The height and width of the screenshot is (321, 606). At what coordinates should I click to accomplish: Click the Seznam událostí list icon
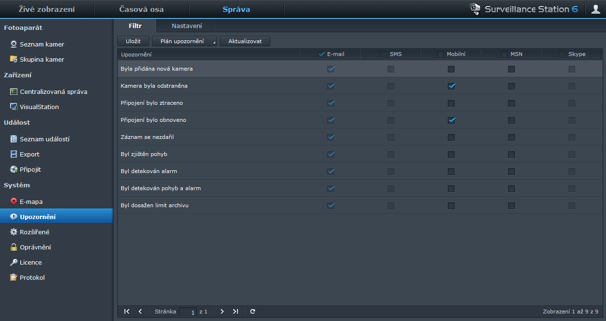[14, 139]
